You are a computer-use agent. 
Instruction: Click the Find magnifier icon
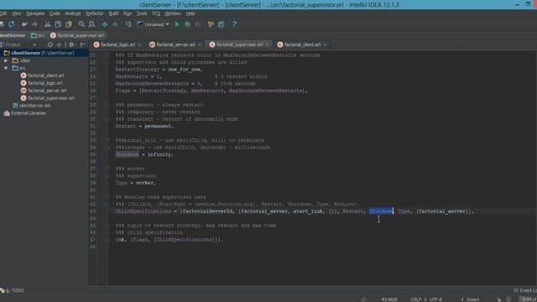click(81, 24)
